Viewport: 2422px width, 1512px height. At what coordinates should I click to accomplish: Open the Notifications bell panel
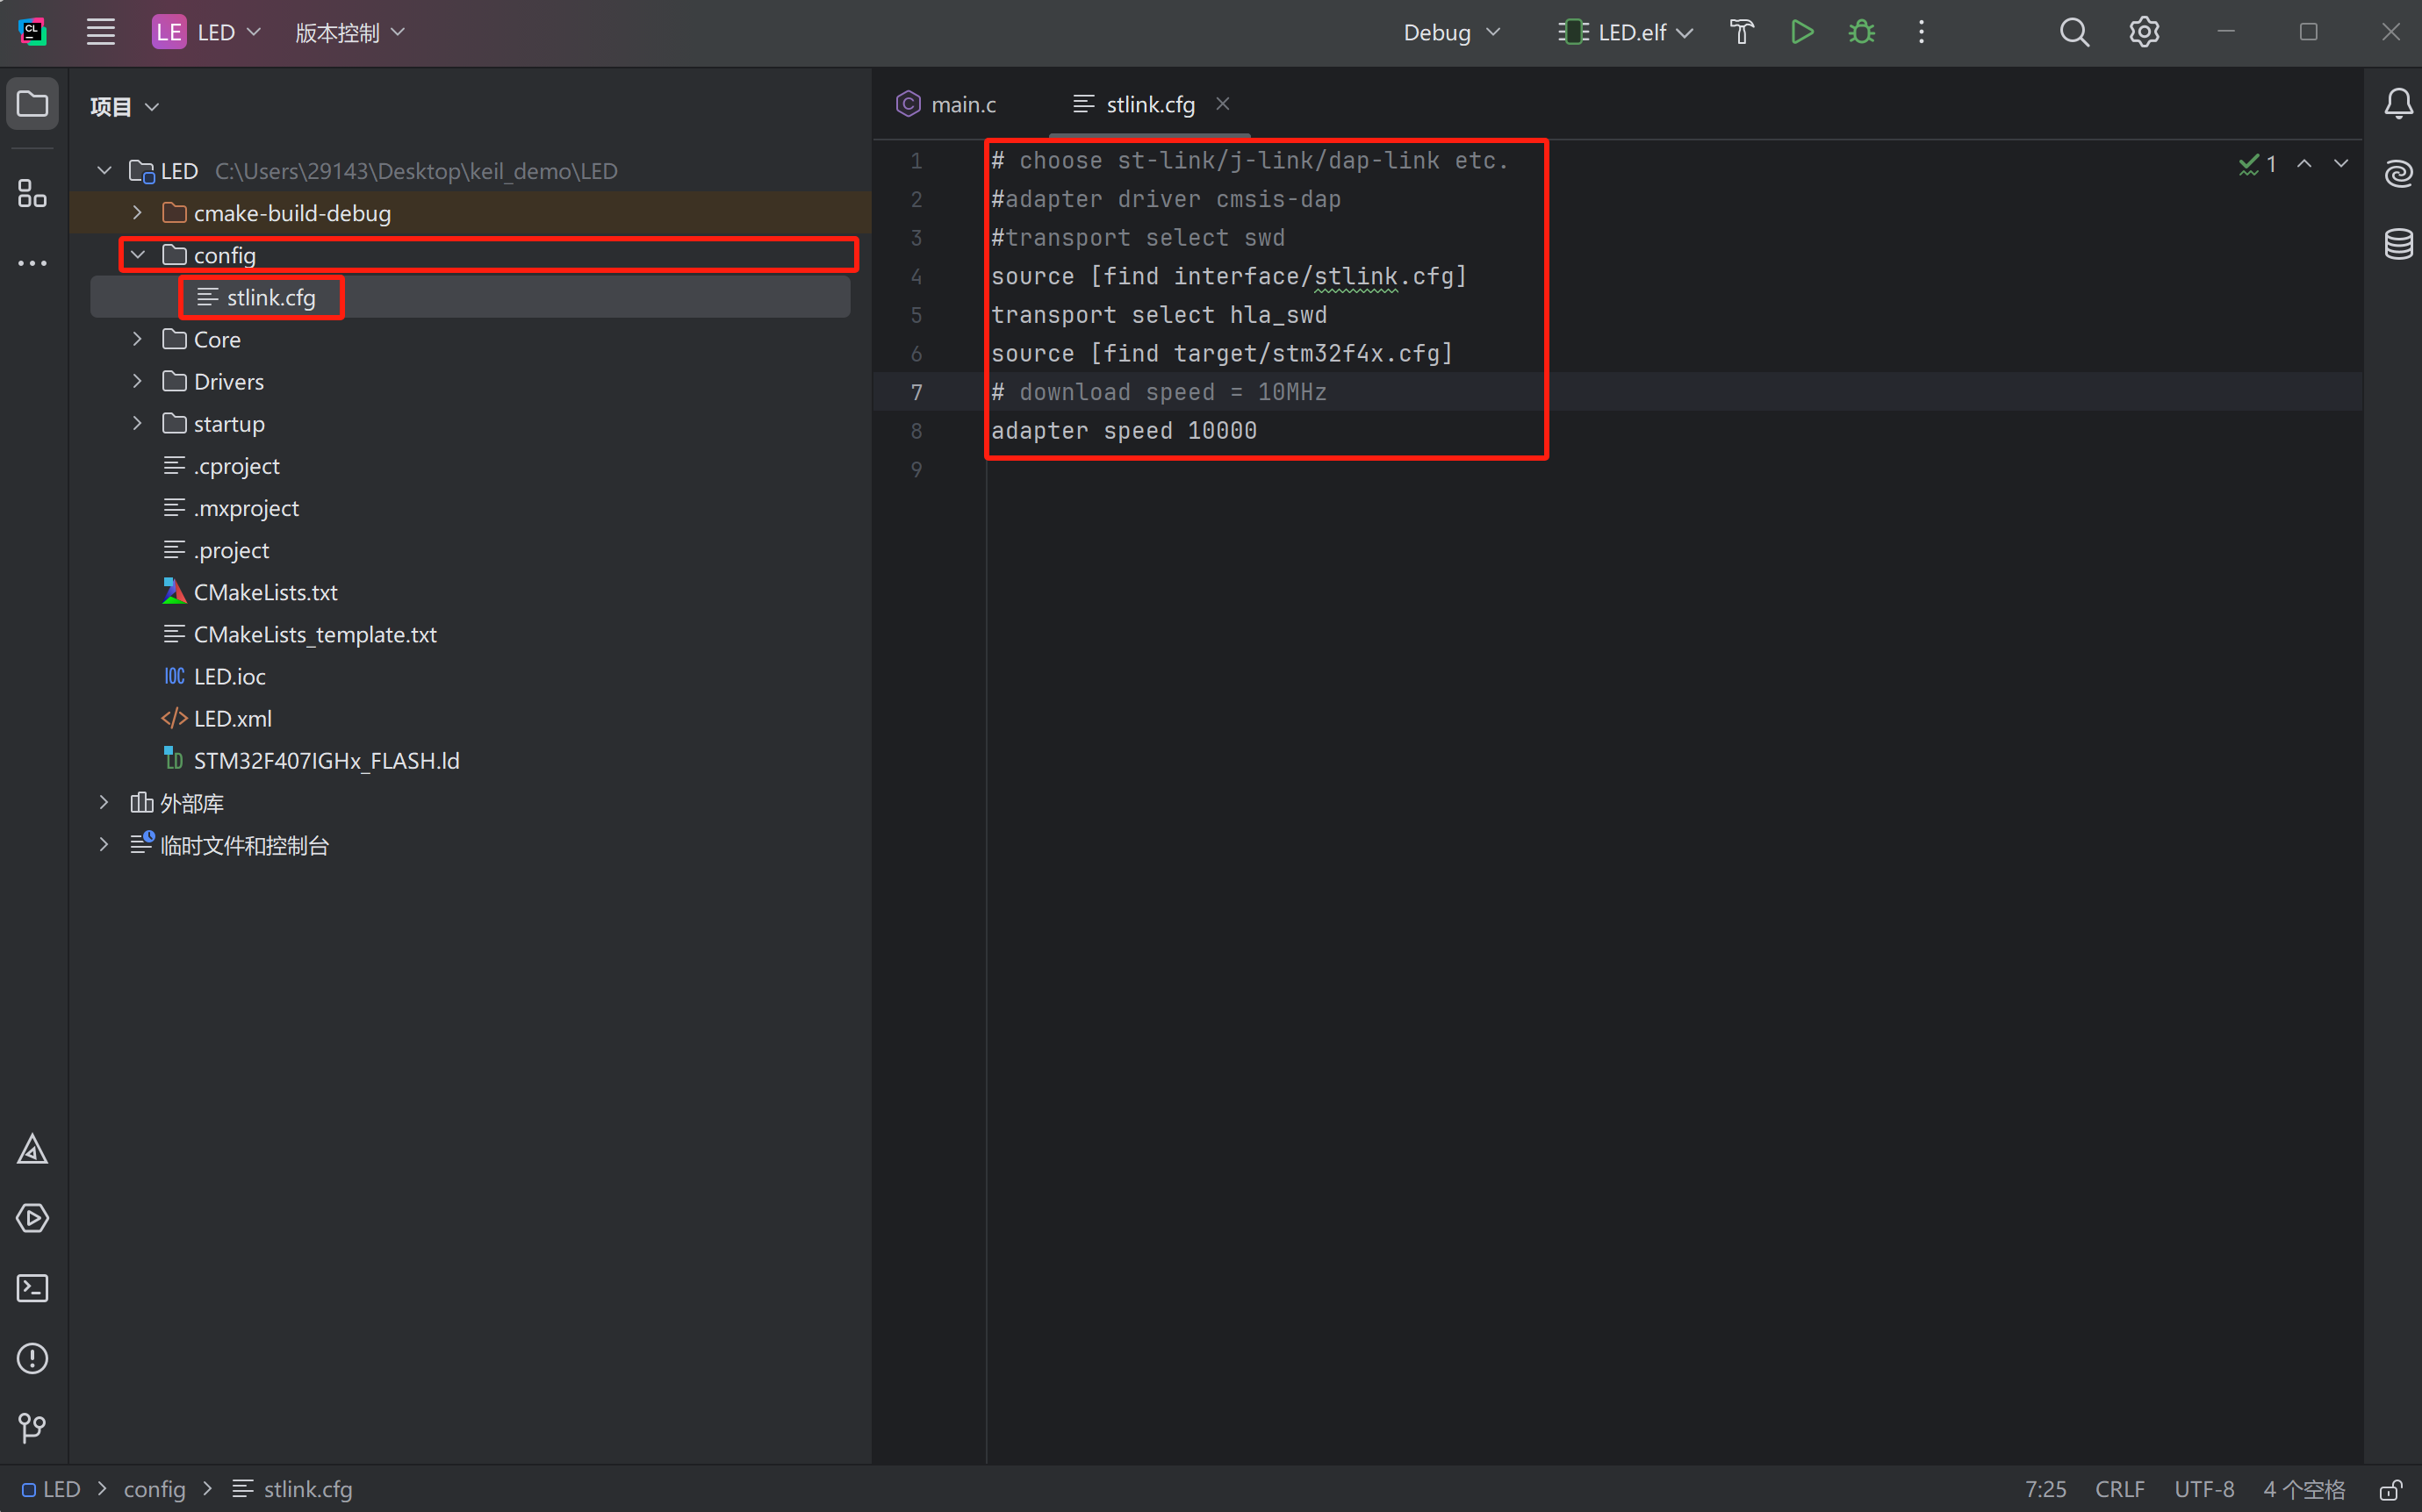click(2398, 103)
